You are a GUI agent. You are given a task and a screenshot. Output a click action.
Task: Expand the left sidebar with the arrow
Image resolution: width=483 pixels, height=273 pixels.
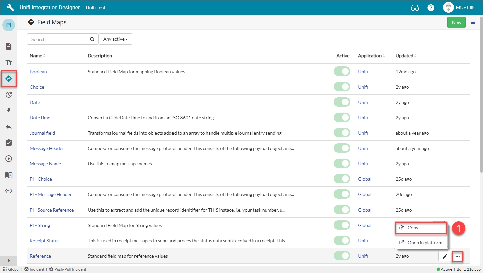coord(9,261)
